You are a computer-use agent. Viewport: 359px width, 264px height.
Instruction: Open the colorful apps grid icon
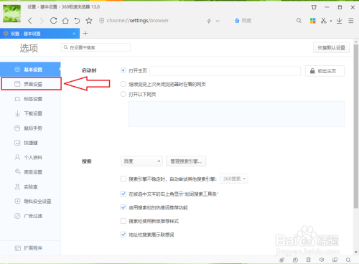point(312,21)
